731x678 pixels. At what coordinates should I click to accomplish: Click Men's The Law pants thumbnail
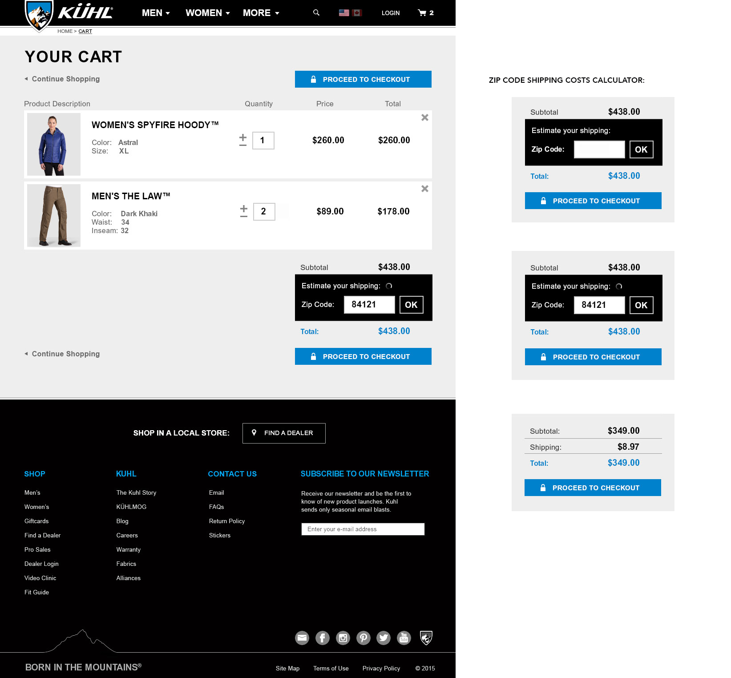(x=54, y=215)
